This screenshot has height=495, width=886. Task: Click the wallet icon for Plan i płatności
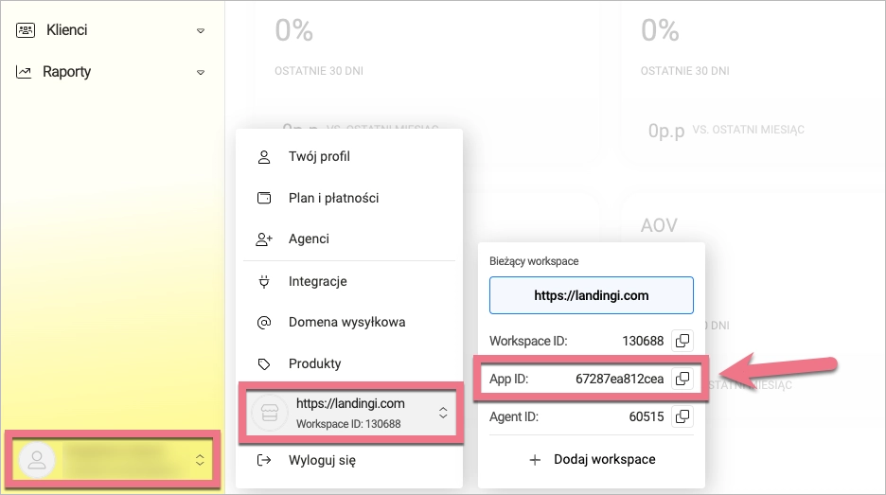point(264,199)
